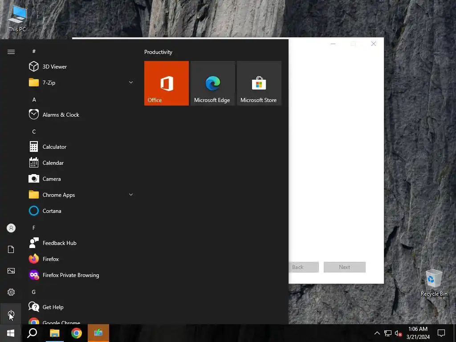Click the Power button in Start sidebar
The height and width of the screenshot is (342, 456).
click(11, 314)
